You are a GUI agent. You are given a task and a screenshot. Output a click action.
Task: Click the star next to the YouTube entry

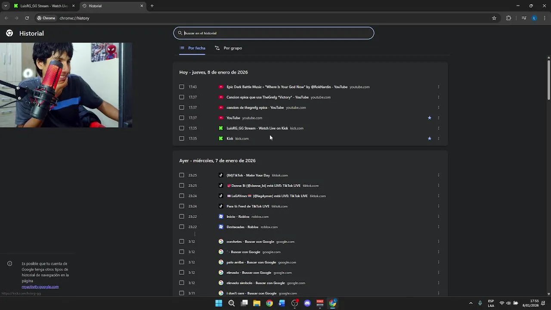429,118
